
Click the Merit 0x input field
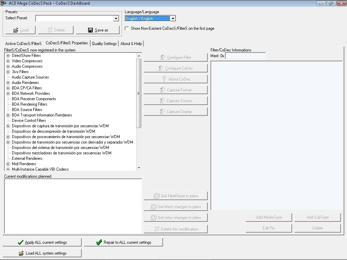pos(245,56)
